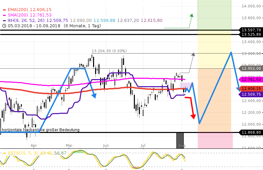Click the 12.200,00 price axis label

coord(251,112)
